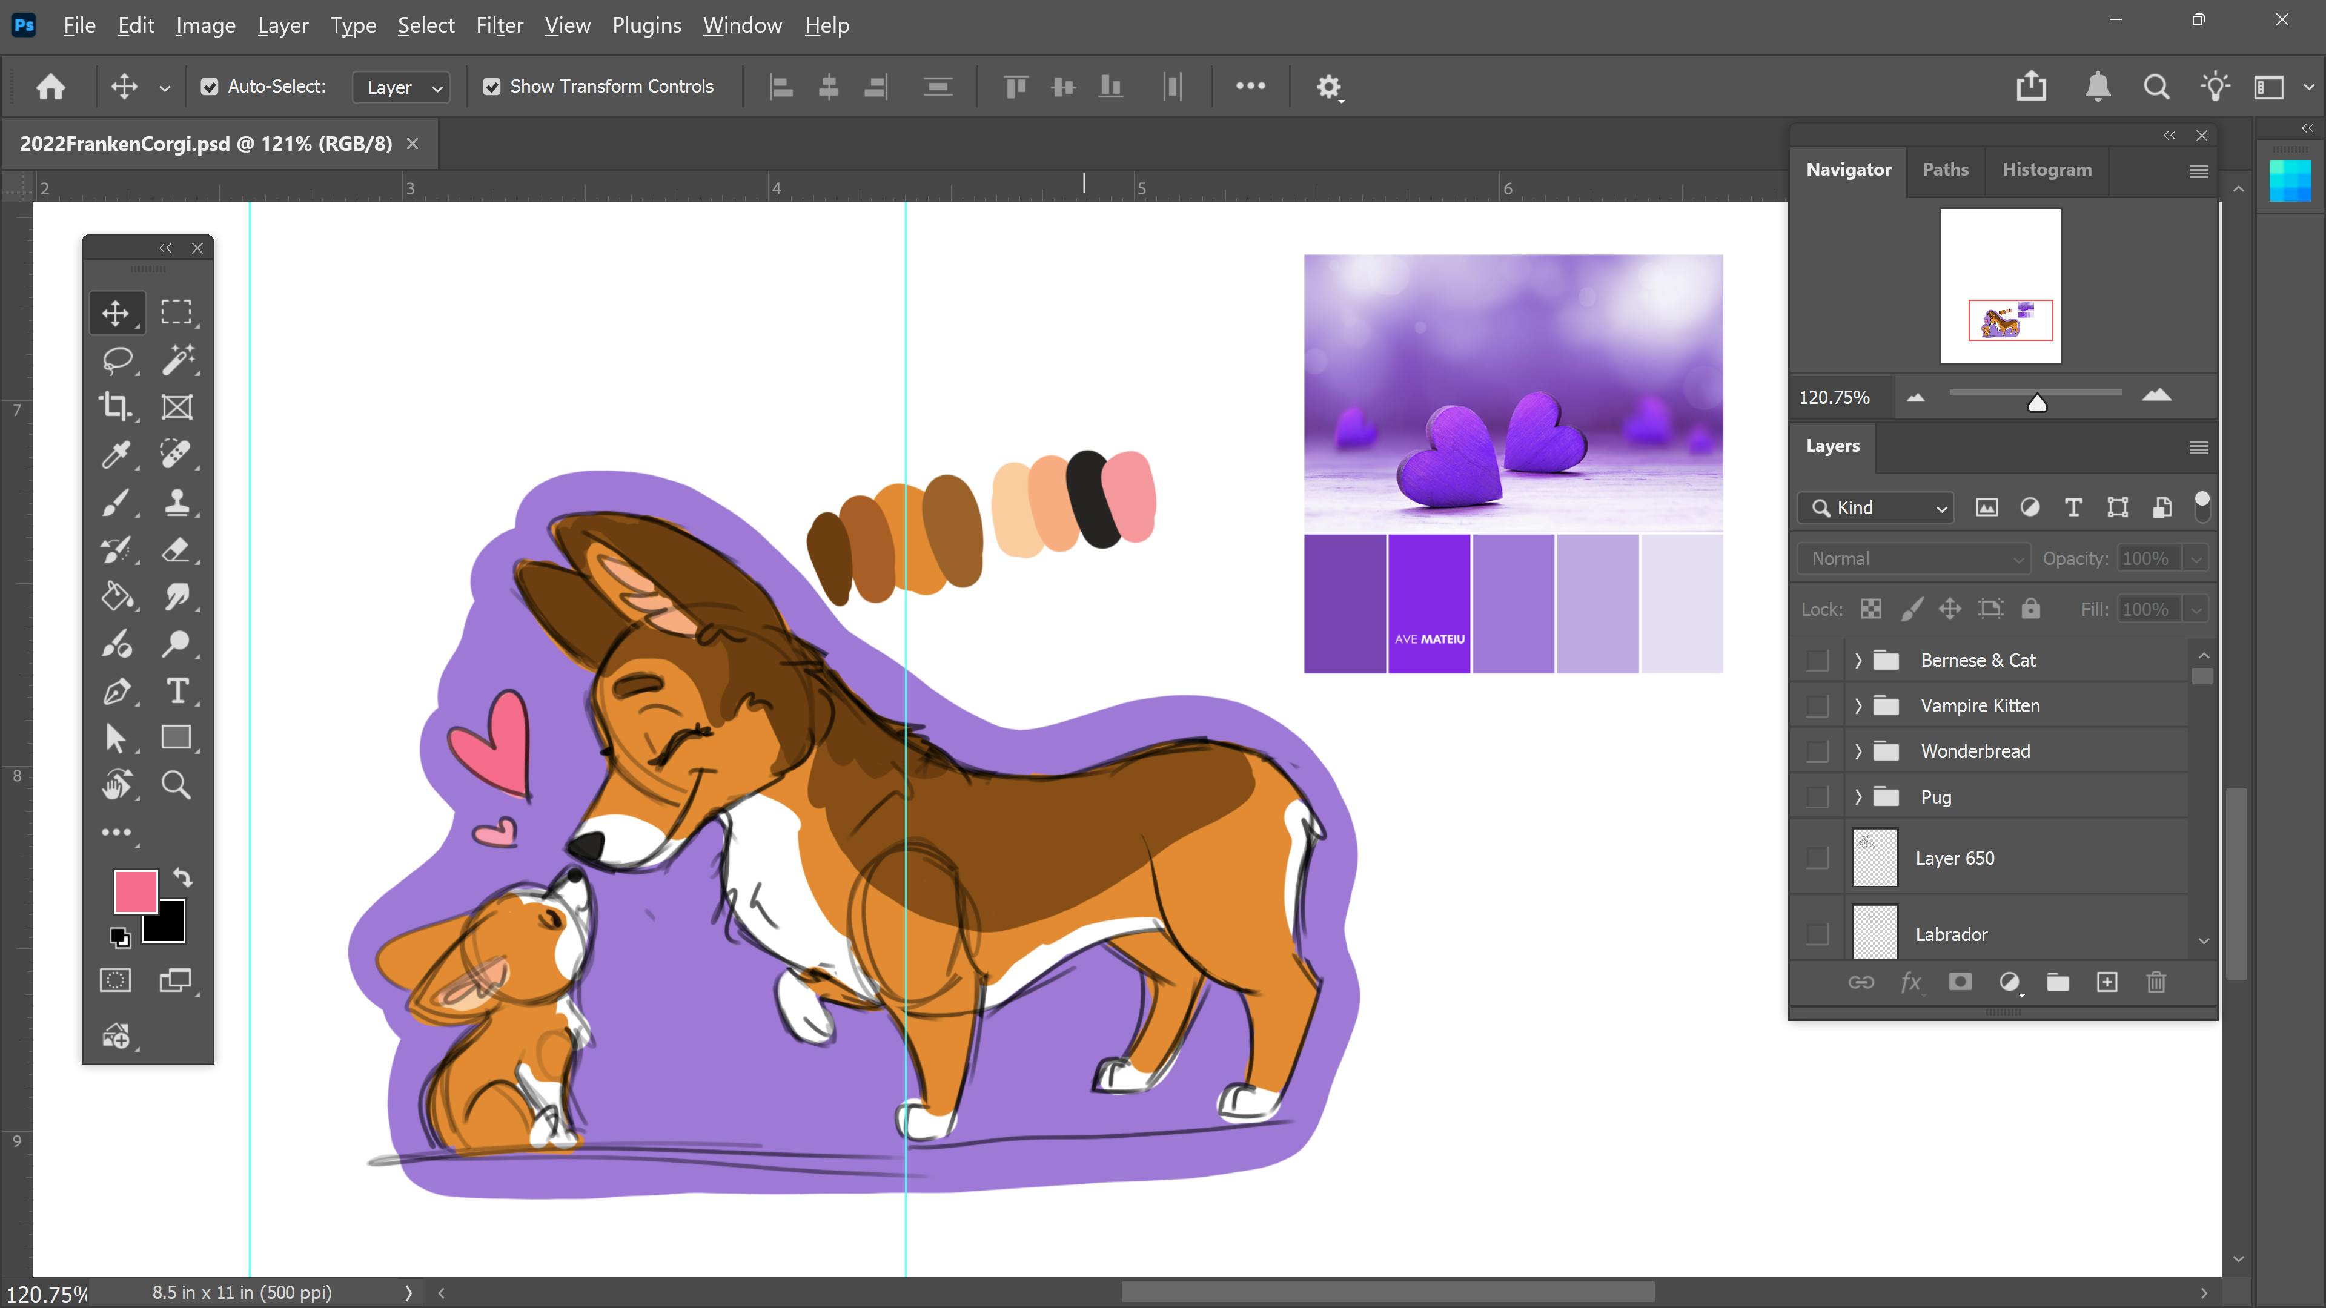Create a new layer with plus icon

tap(2107, 982)
